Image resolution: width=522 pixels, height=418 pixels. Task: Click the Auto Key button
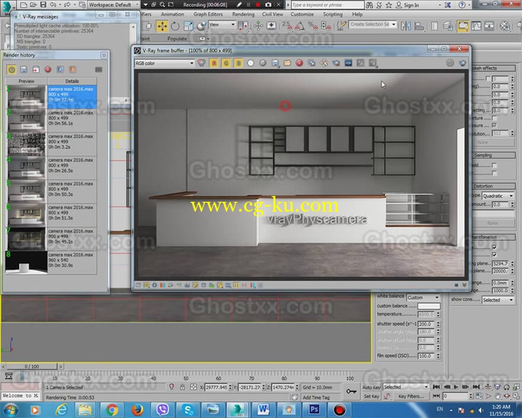[371, 387]
